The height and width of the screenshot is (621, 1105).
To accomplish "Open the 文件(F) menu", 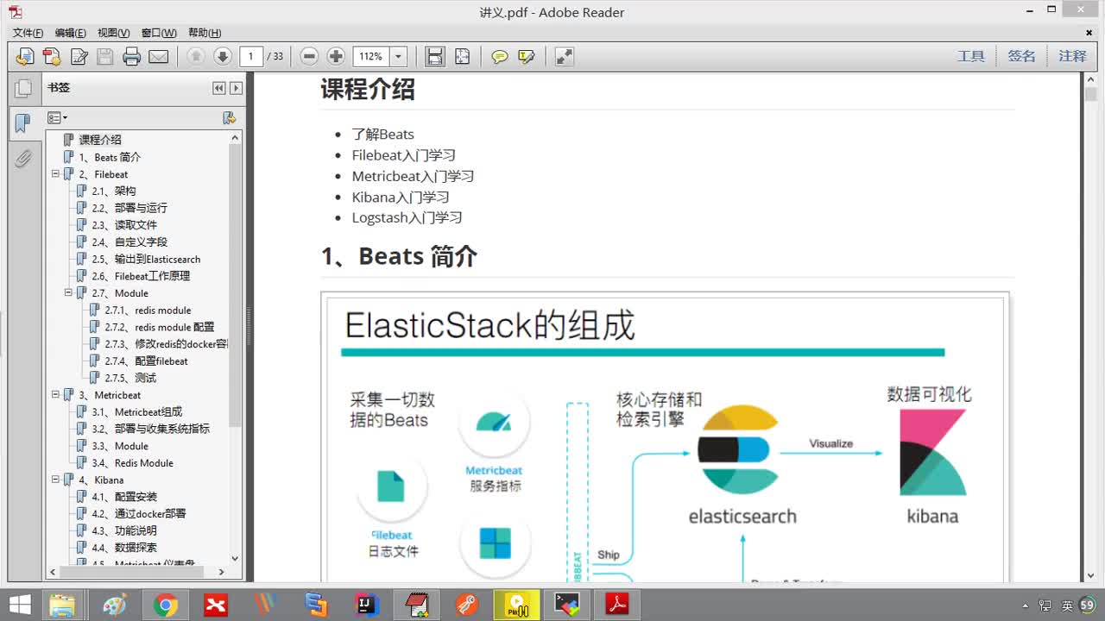I will pos(28,33).
